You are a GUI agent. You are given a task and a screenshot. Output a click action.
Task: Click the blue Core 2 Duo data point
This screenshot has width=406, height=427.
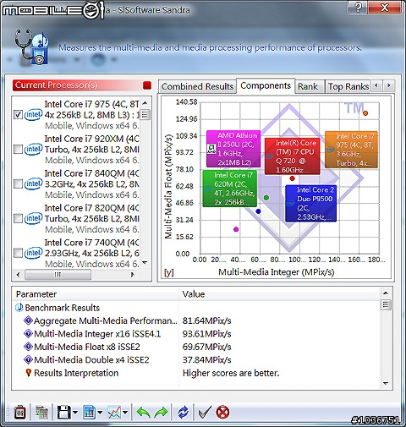coord(258,211)
